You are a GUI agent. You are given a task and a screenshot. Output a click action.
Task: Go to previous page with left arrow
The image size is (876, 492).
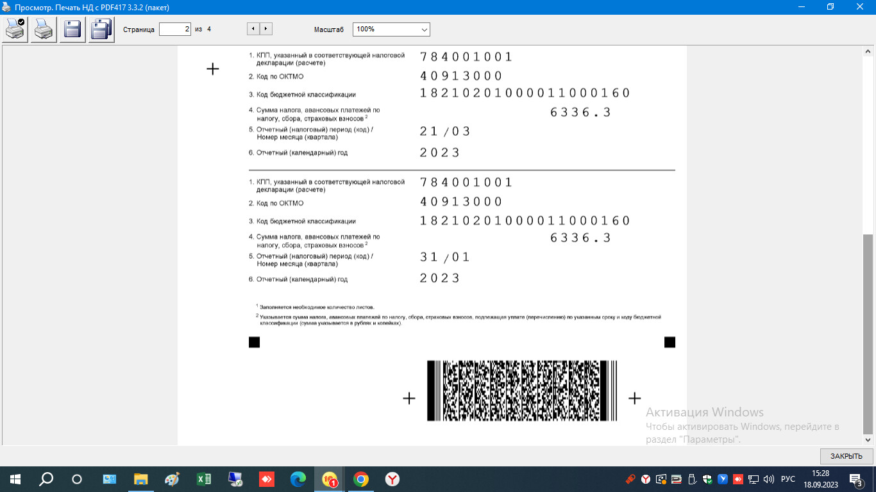coord(253,29)
